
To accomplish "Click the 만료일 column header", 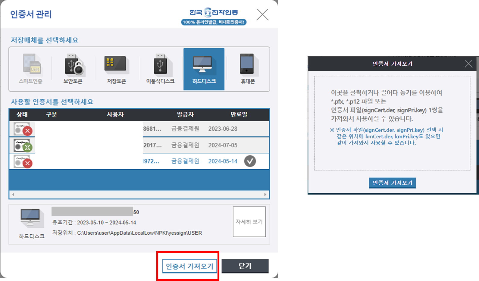I will 239,114.
